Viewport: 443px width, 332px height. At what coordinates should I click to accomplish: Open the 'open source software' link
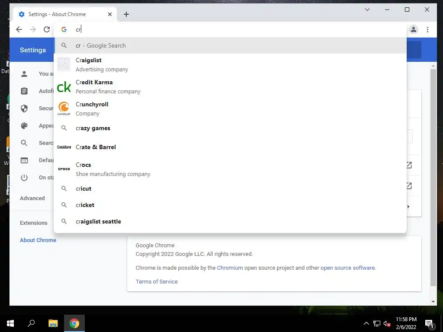tap(347, 268)
